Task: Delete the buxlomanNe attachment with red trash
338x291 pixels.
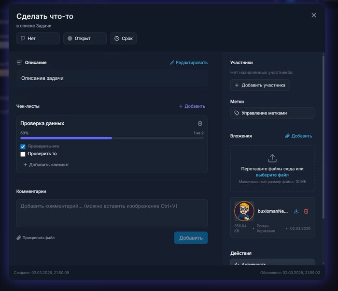Action: click(306, 211)
